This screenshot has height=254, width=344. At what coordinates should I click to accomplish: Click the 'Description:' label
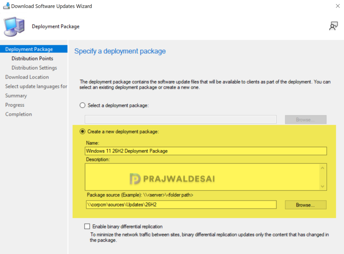(x=98, y=160)
